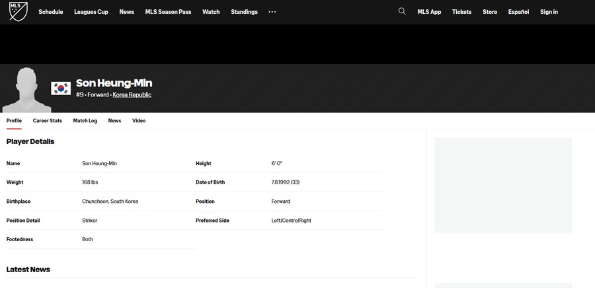Go to Tickets

pyautogui.click(x=462, y=12)
